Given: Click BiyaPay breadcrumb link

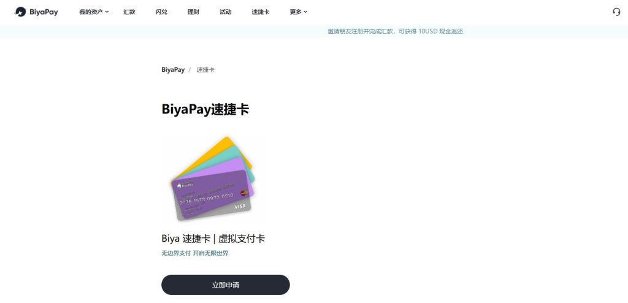Looking at the screenshot, I should click(173, 70).
